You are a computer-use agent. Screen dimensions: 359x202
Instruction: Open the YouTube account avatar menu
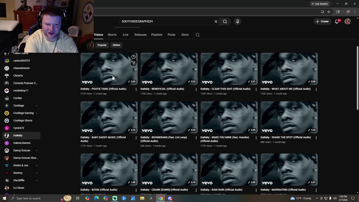click(x=348, y=21)
